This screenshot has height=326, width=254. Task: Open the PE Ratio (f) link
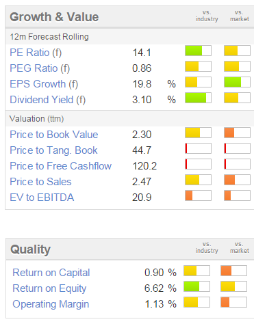(x=36, y=53)
